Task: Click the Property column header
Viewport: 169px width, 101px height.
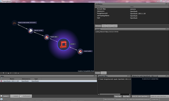Action: [x=112, y=7]
